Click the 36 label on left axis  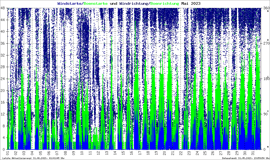(3, 44)
